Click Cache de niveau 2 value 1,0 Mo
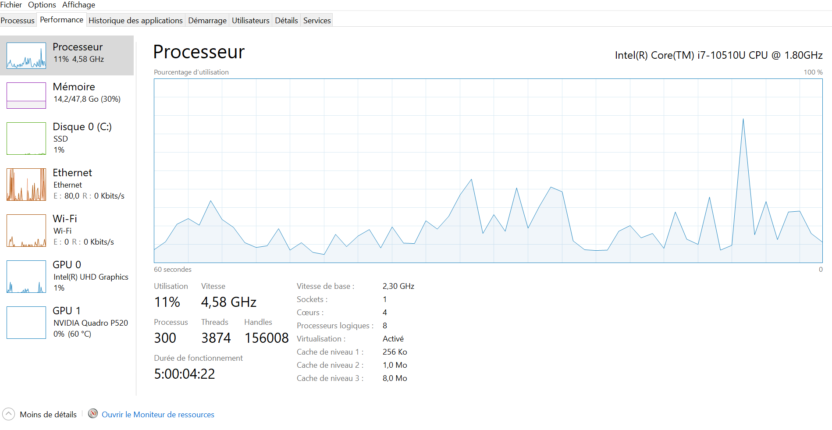The height and width of the screenshot is (430, 832). pyautogui.click(x=395, y=365)
